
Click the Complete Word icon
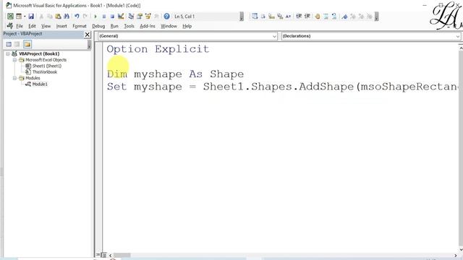click(288, 16)
